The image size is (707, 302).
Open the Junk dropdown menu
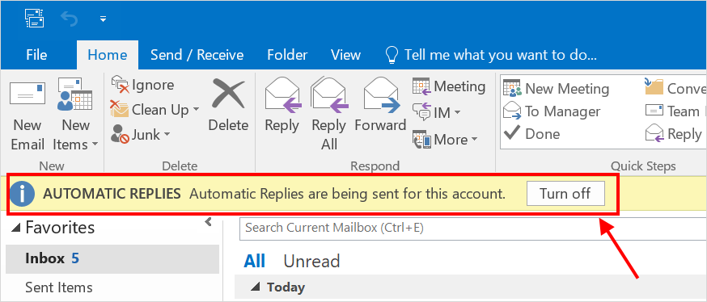click(140, 134)
